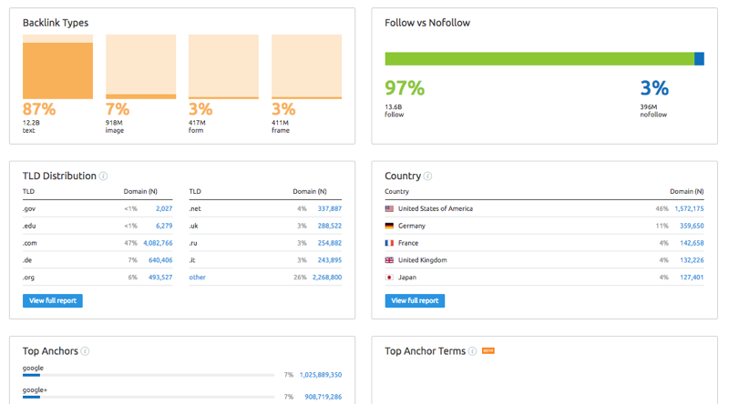Select the image backlink type bar
This screenshot has height=404, width=729.
pos(141,96)
